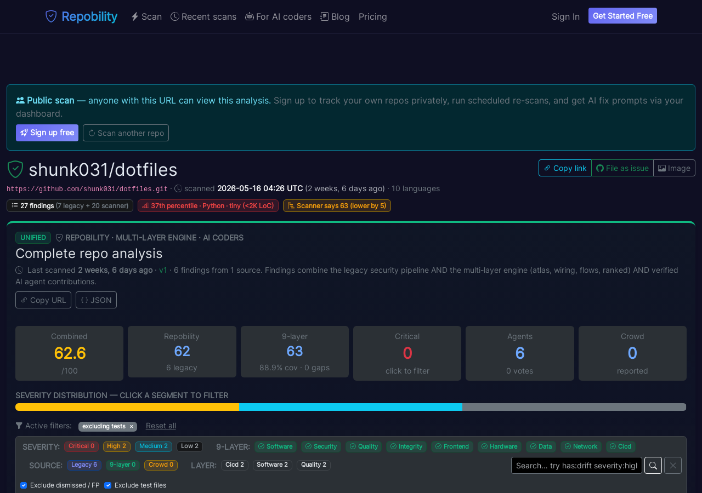
Task: Click the Reset all link
Action: [161, 426]
